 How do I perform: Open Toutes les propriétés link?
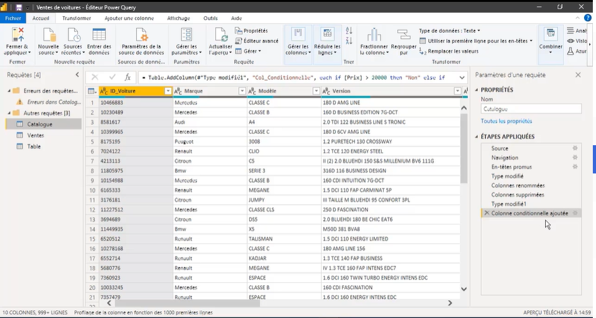[x=506, y=121]
